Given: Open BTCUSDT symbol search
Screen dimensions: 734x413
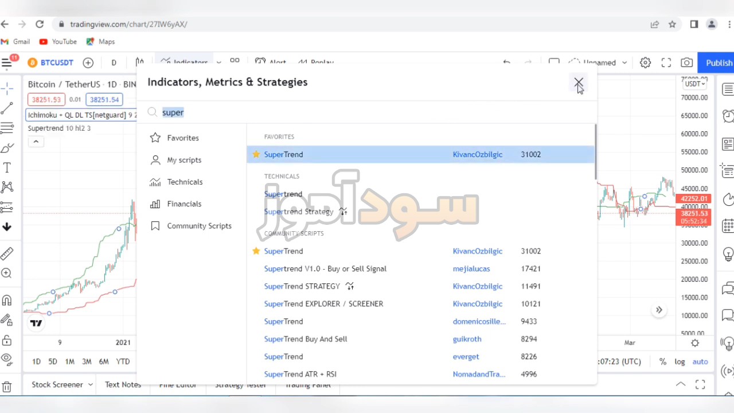Looking at the screenshot, I should coord(50,63).
